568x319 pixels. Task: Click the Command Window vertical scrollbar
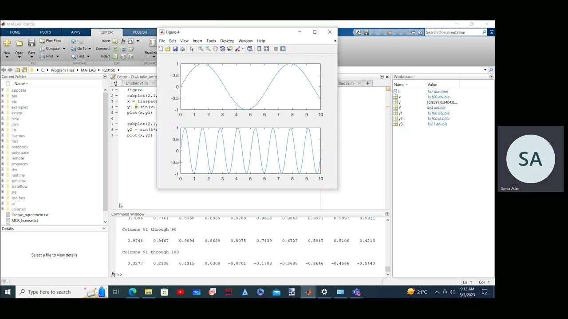tap(387, 246)
